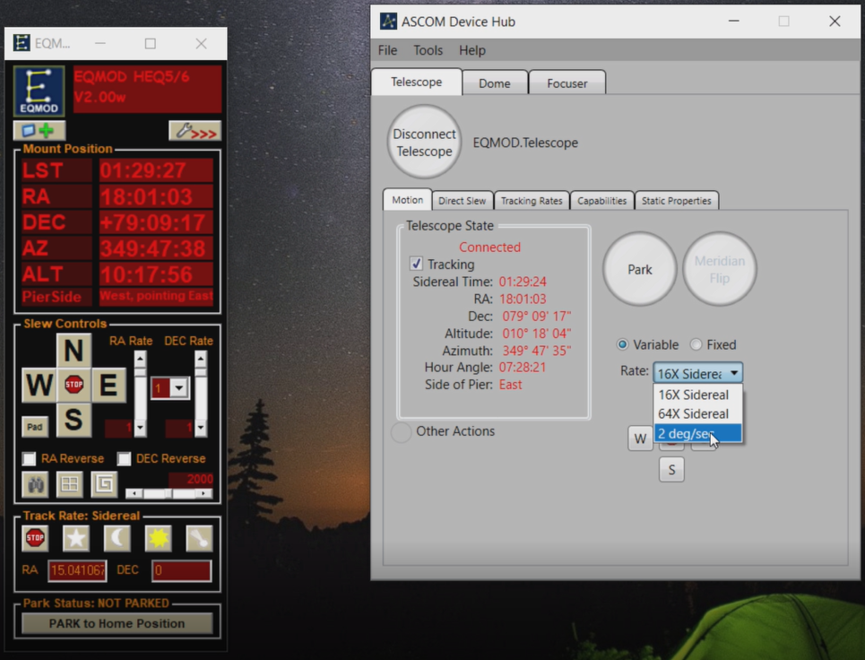The image size is (865, 660).
Task: Click the RA Rate vertical slider track
Action: click(x=140, y=394)
